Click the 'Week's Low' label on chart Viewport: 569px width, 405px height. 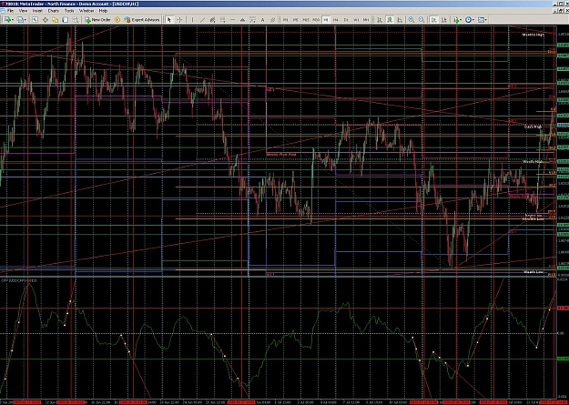tap(533, 272)
